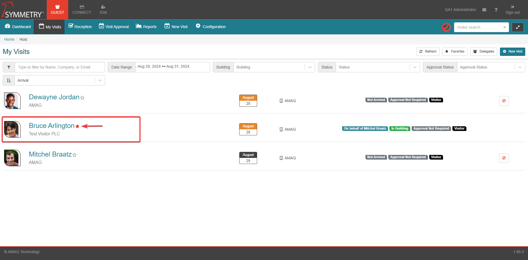
Task: Click the Not Arrived tag for Dewayne Jordan
Action: (x=376, y=100)
